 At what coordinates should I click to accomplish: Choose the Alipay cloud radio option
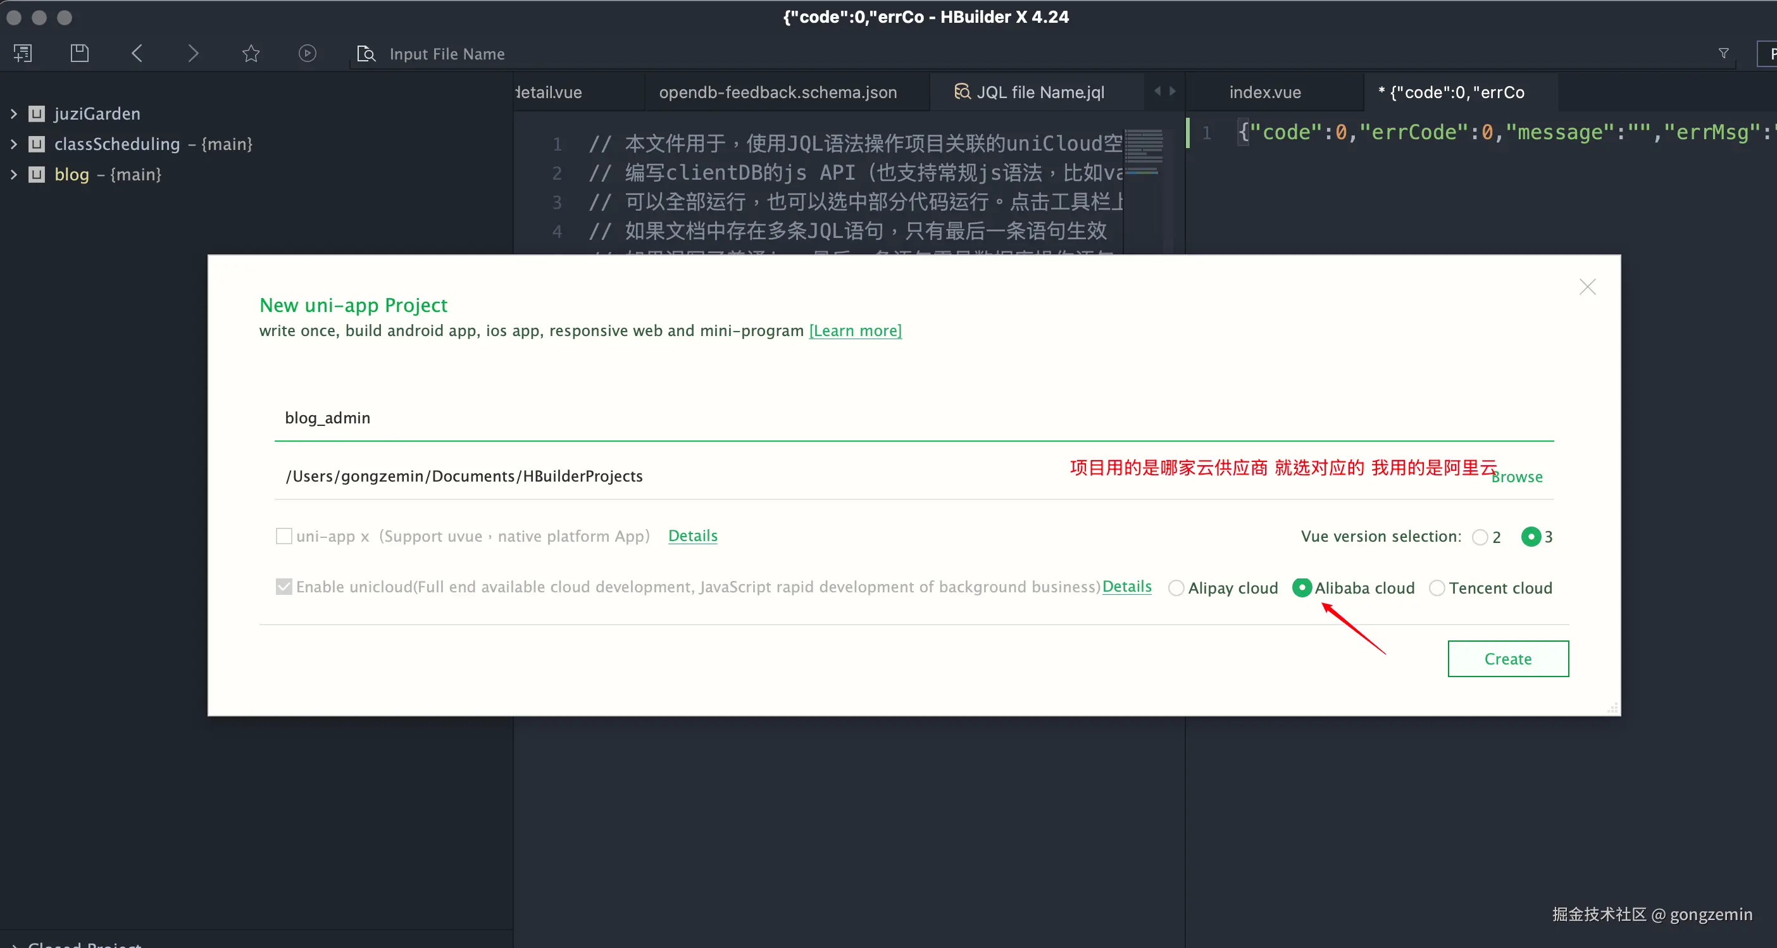[x=1176, y=588]
